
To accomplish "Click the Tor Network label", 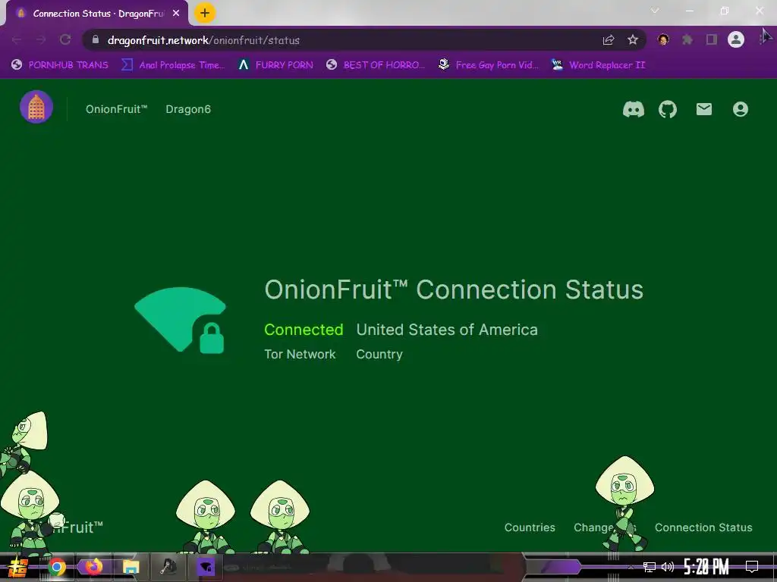I will [x=300, y=355].
